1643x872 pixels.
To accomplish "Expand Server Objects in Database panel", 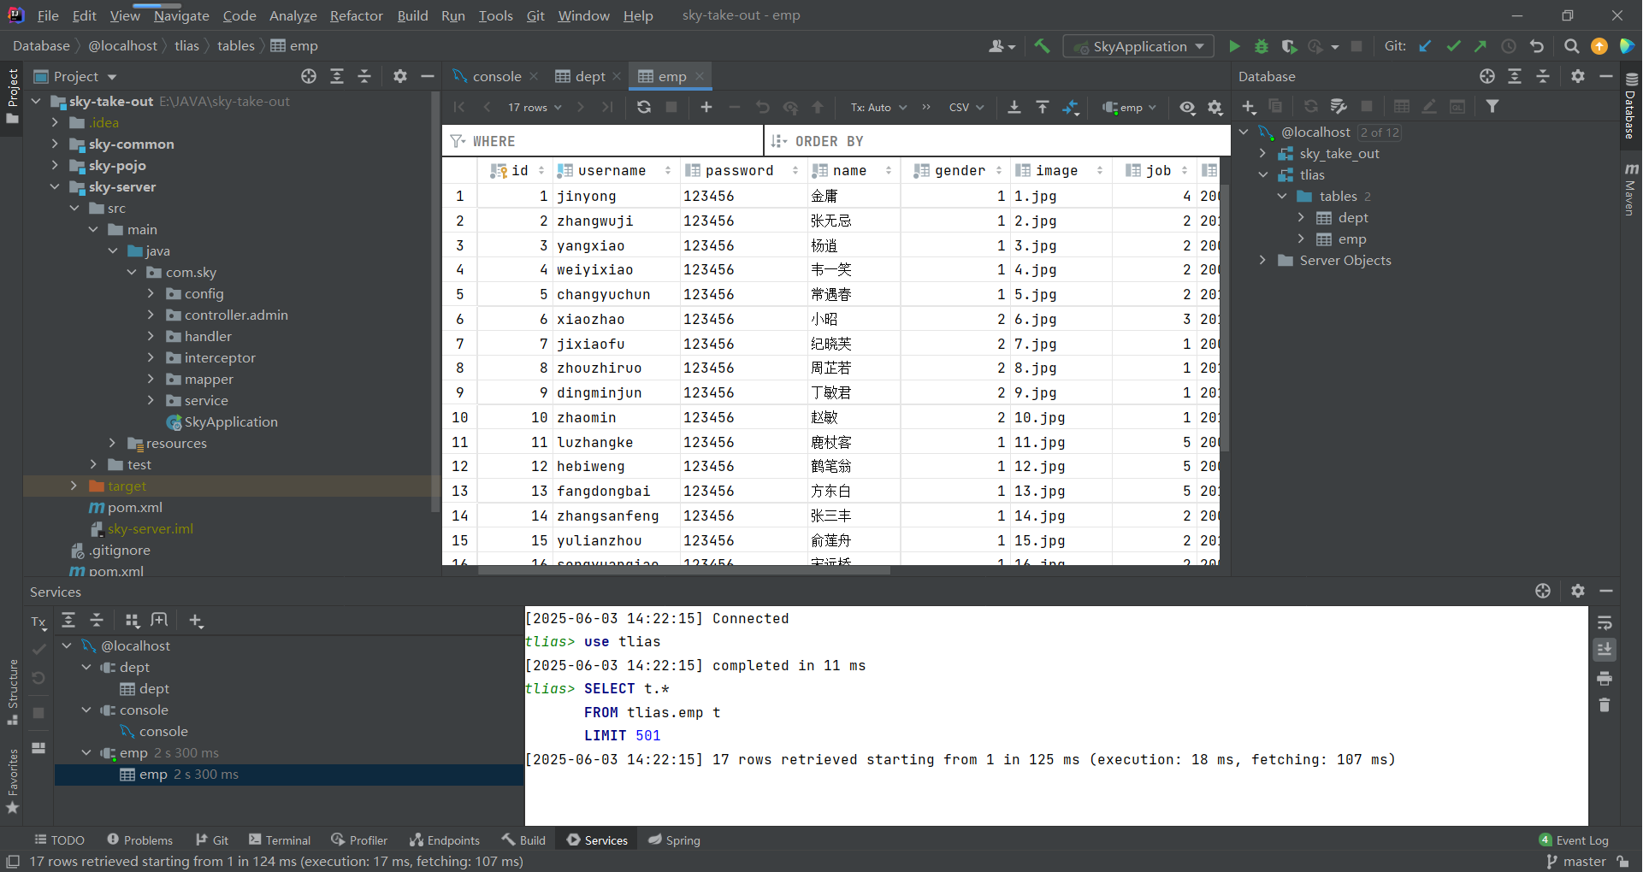I will pyautogui.click(x=1262, y=260).
